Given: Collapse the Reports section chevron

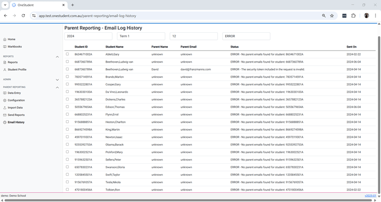Looking at the screenshot, I should [57, 57].
